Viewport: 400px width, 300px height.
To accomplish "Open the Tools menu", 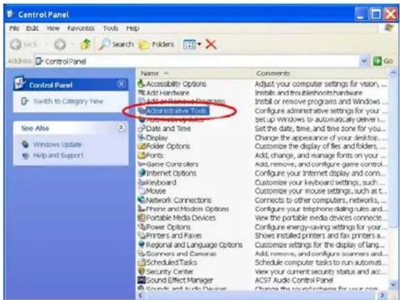I will tap(110, 28).
